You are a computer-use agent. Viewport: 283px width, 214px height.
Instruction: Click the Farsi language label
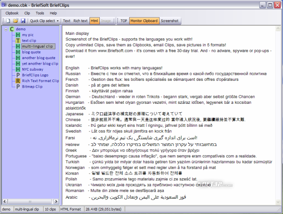[70, 138]
